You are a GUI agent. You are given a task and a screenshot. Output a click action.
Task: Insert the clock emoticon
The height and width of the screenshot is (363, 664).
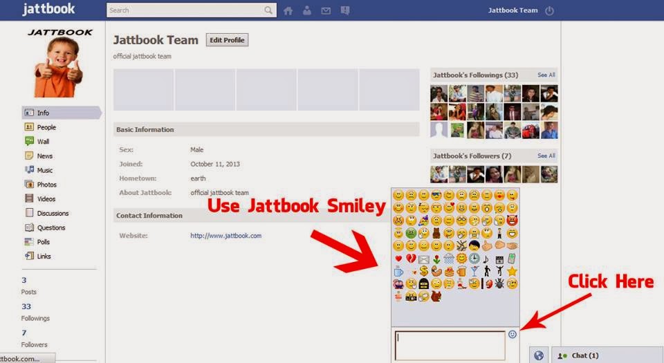474,259
